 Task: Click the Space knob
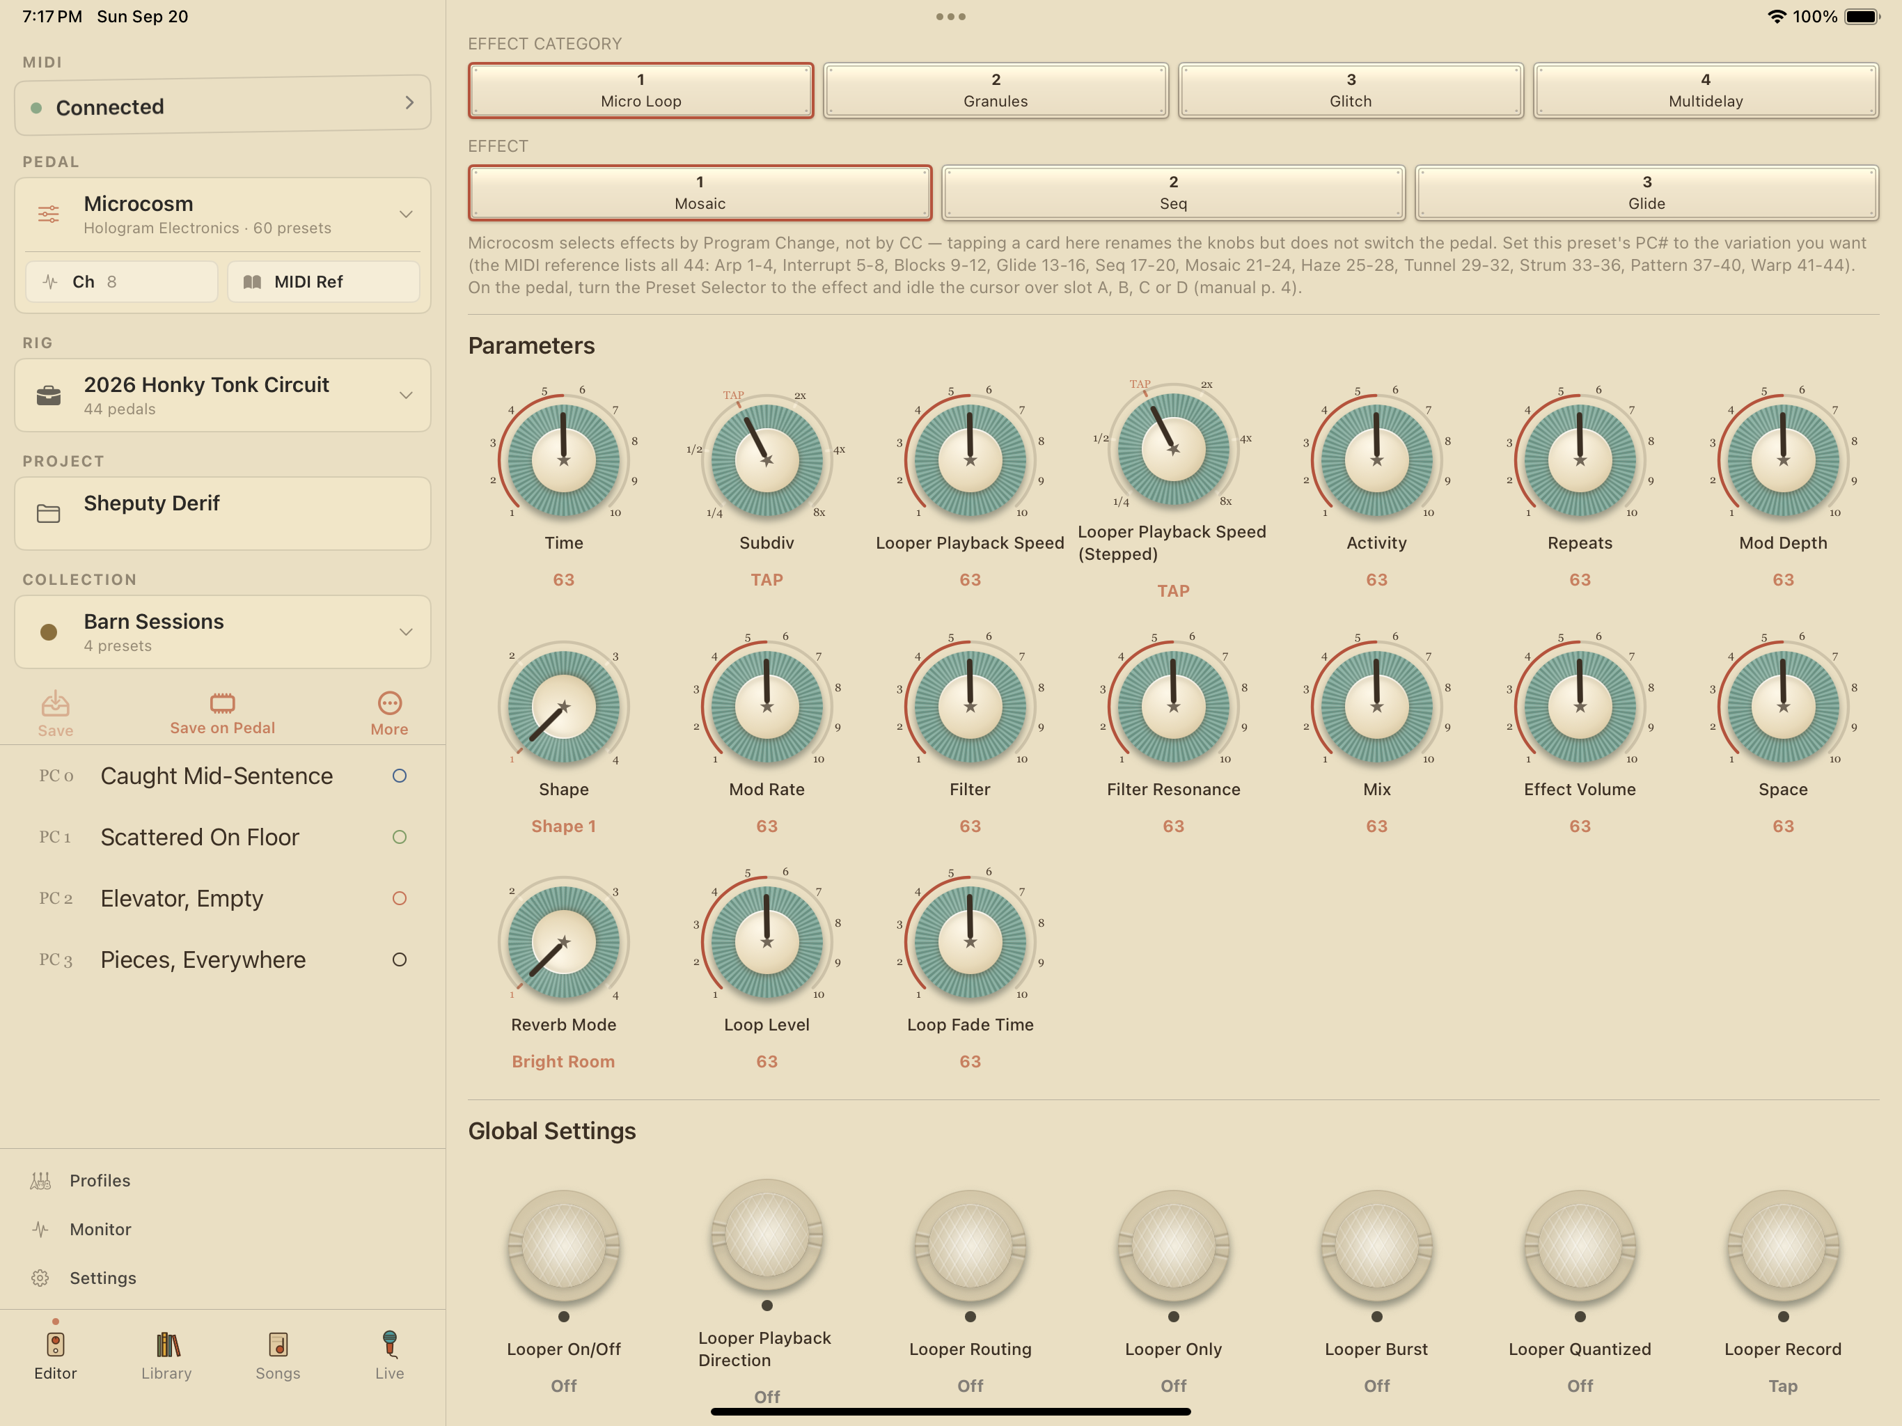1784,707
